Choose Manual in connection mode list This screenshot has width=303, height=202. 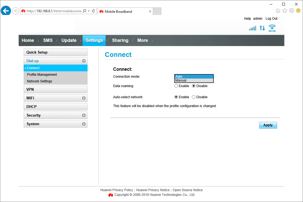(194, 80)
